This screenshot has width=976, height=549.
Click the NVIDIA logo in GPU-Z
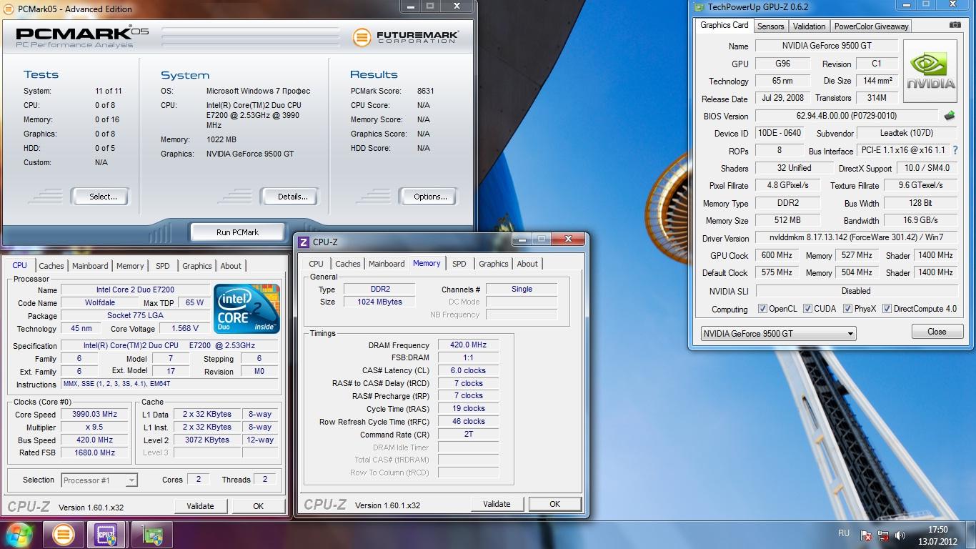931,71
